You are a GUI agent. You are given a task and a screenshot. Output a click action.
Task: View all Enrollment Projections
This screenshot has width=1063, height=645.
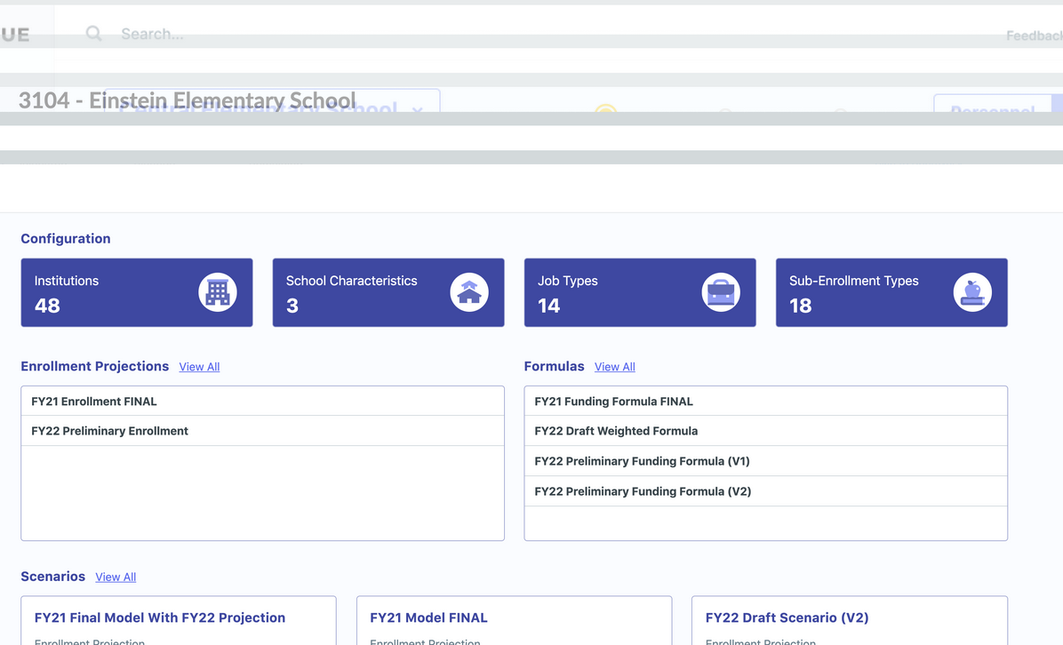pos(199,367)
